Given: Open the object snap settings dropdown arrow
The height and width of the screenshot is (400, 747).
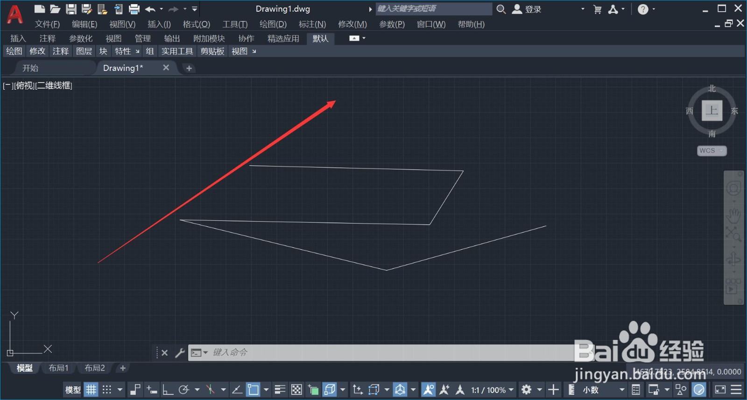Looking at the screenshot, I should click(266, 389).
